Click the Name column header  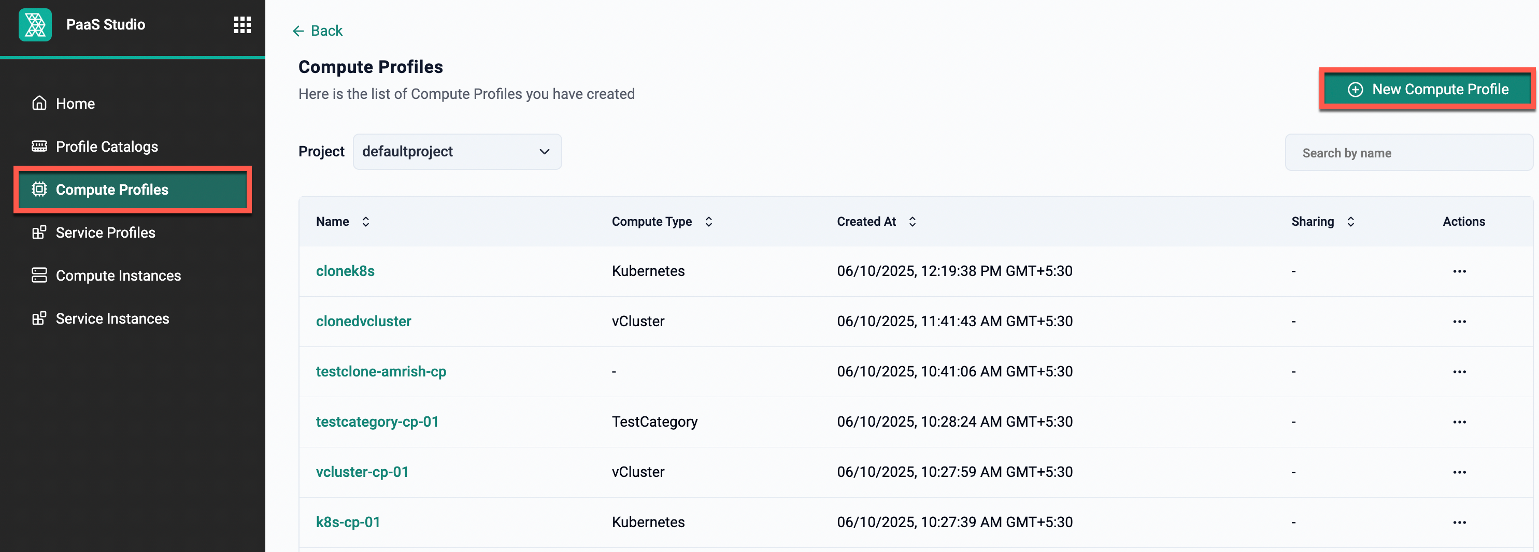pyautogui.click(x=332, y=222)
